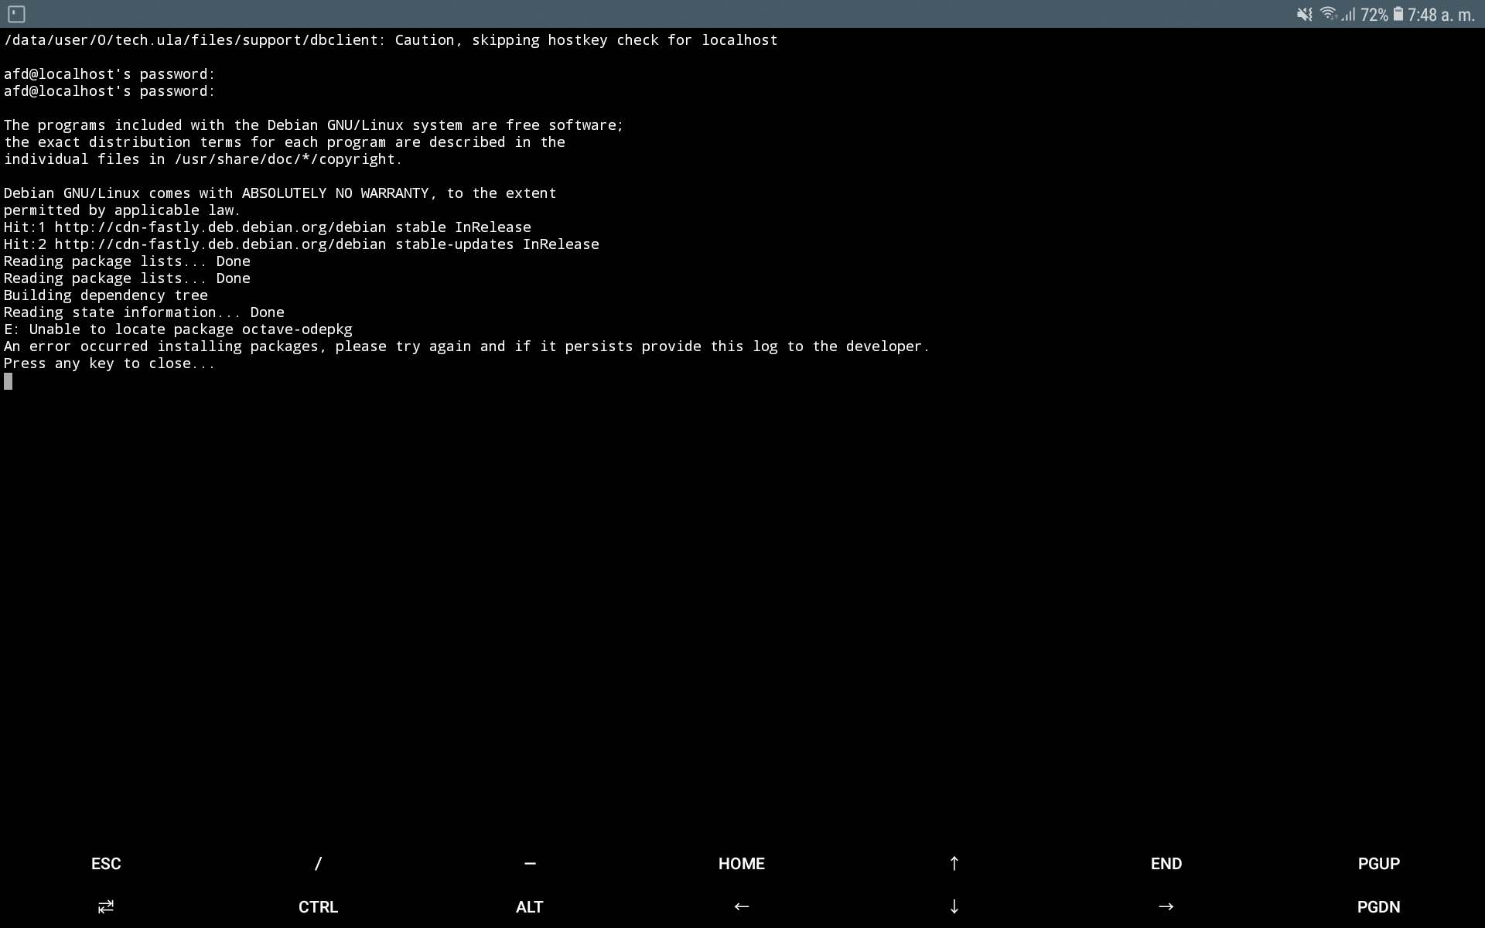Screen dimensions: 1485x928
Task: Tap the down arrow key
Action: pyautogui.click(x=954, y=906)
